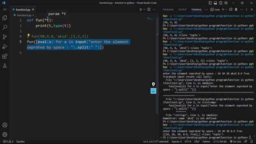
Task: Kill the terminal with trash icon
Action: pyautogui.click(x=236, y=10)
